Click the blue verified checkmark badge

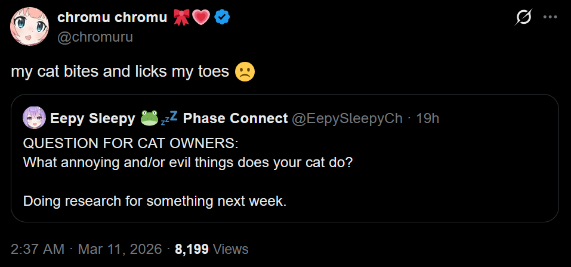[x=223, y=18]
